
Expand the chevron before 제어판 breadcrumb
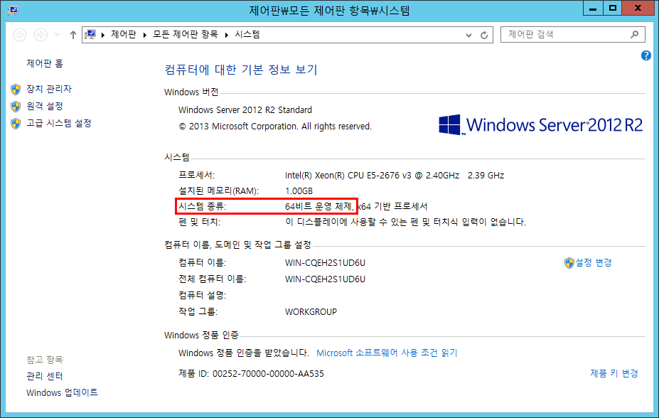point(103,35)
